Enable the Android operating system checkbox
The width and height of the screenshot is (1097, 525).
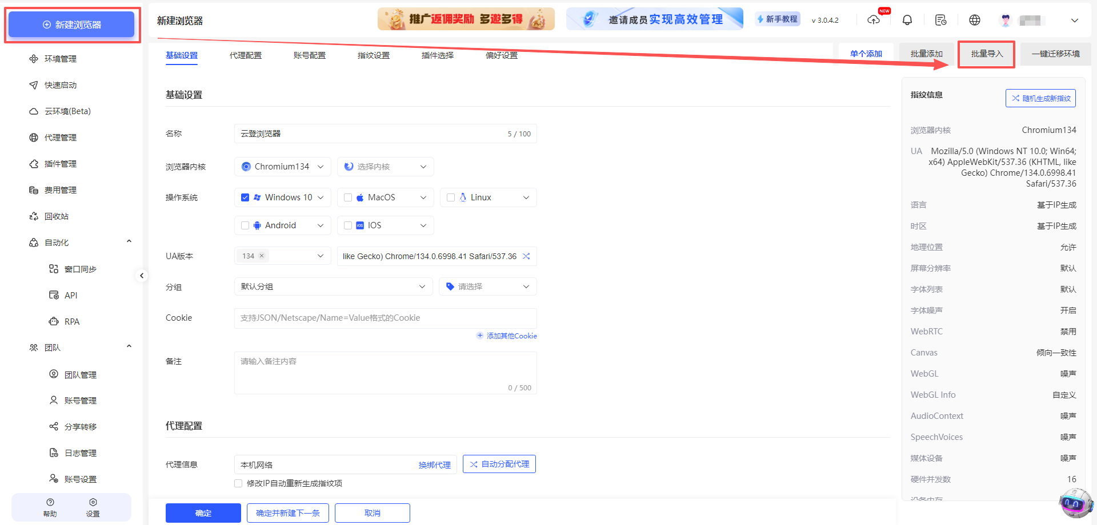click(245, 225)
